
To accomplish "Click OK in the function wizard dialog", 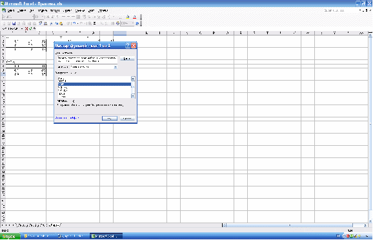I will 110,118.
